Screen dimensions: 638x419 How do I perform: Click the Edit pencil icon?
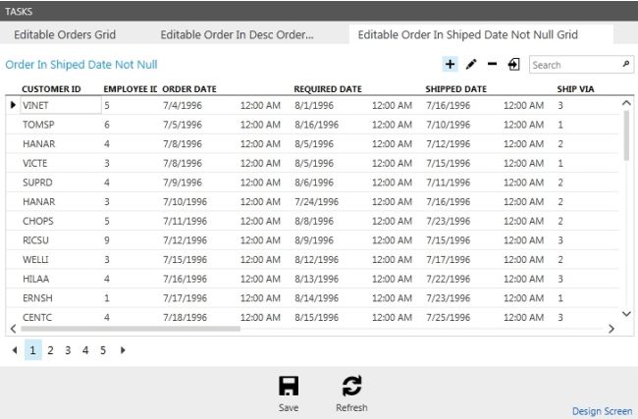(x=471, y=65)
